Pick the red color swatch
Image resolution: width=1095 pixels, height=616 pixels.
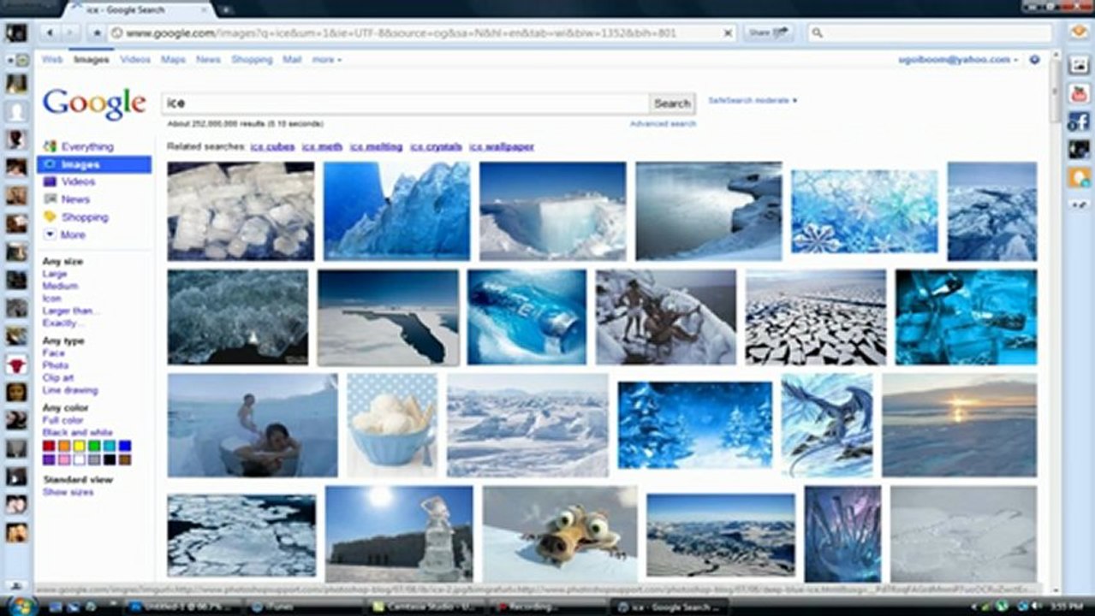pos(49,446)
